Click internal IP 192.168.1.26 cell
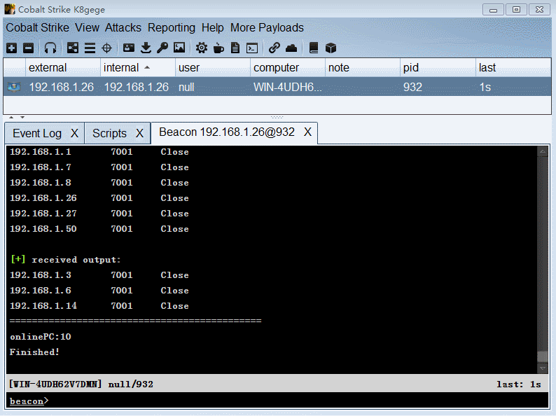Image resolution: width=556 pixels, height=416 pixels. point(137,87)
